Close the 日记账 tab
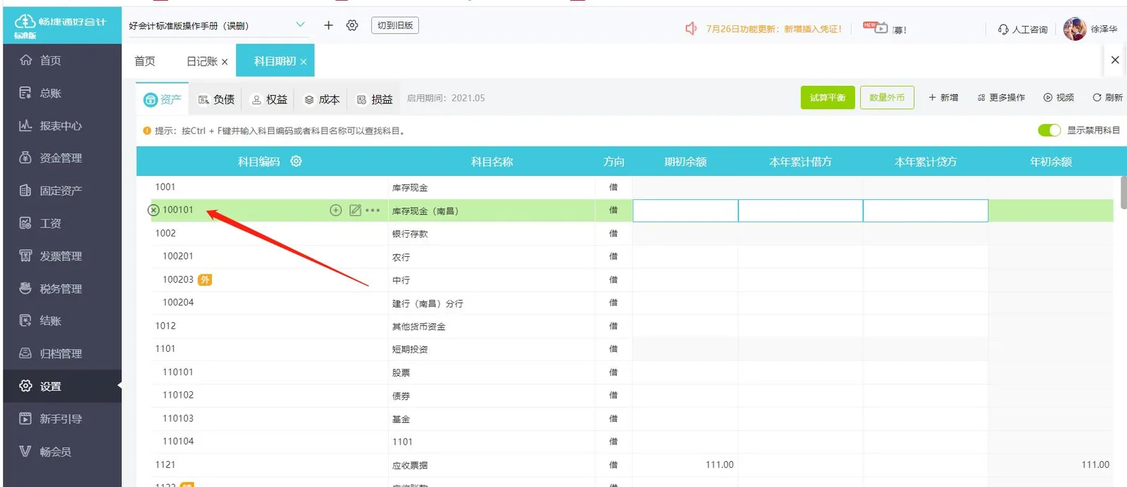This screenshot has height=487, width=1127. click(225, 62)
